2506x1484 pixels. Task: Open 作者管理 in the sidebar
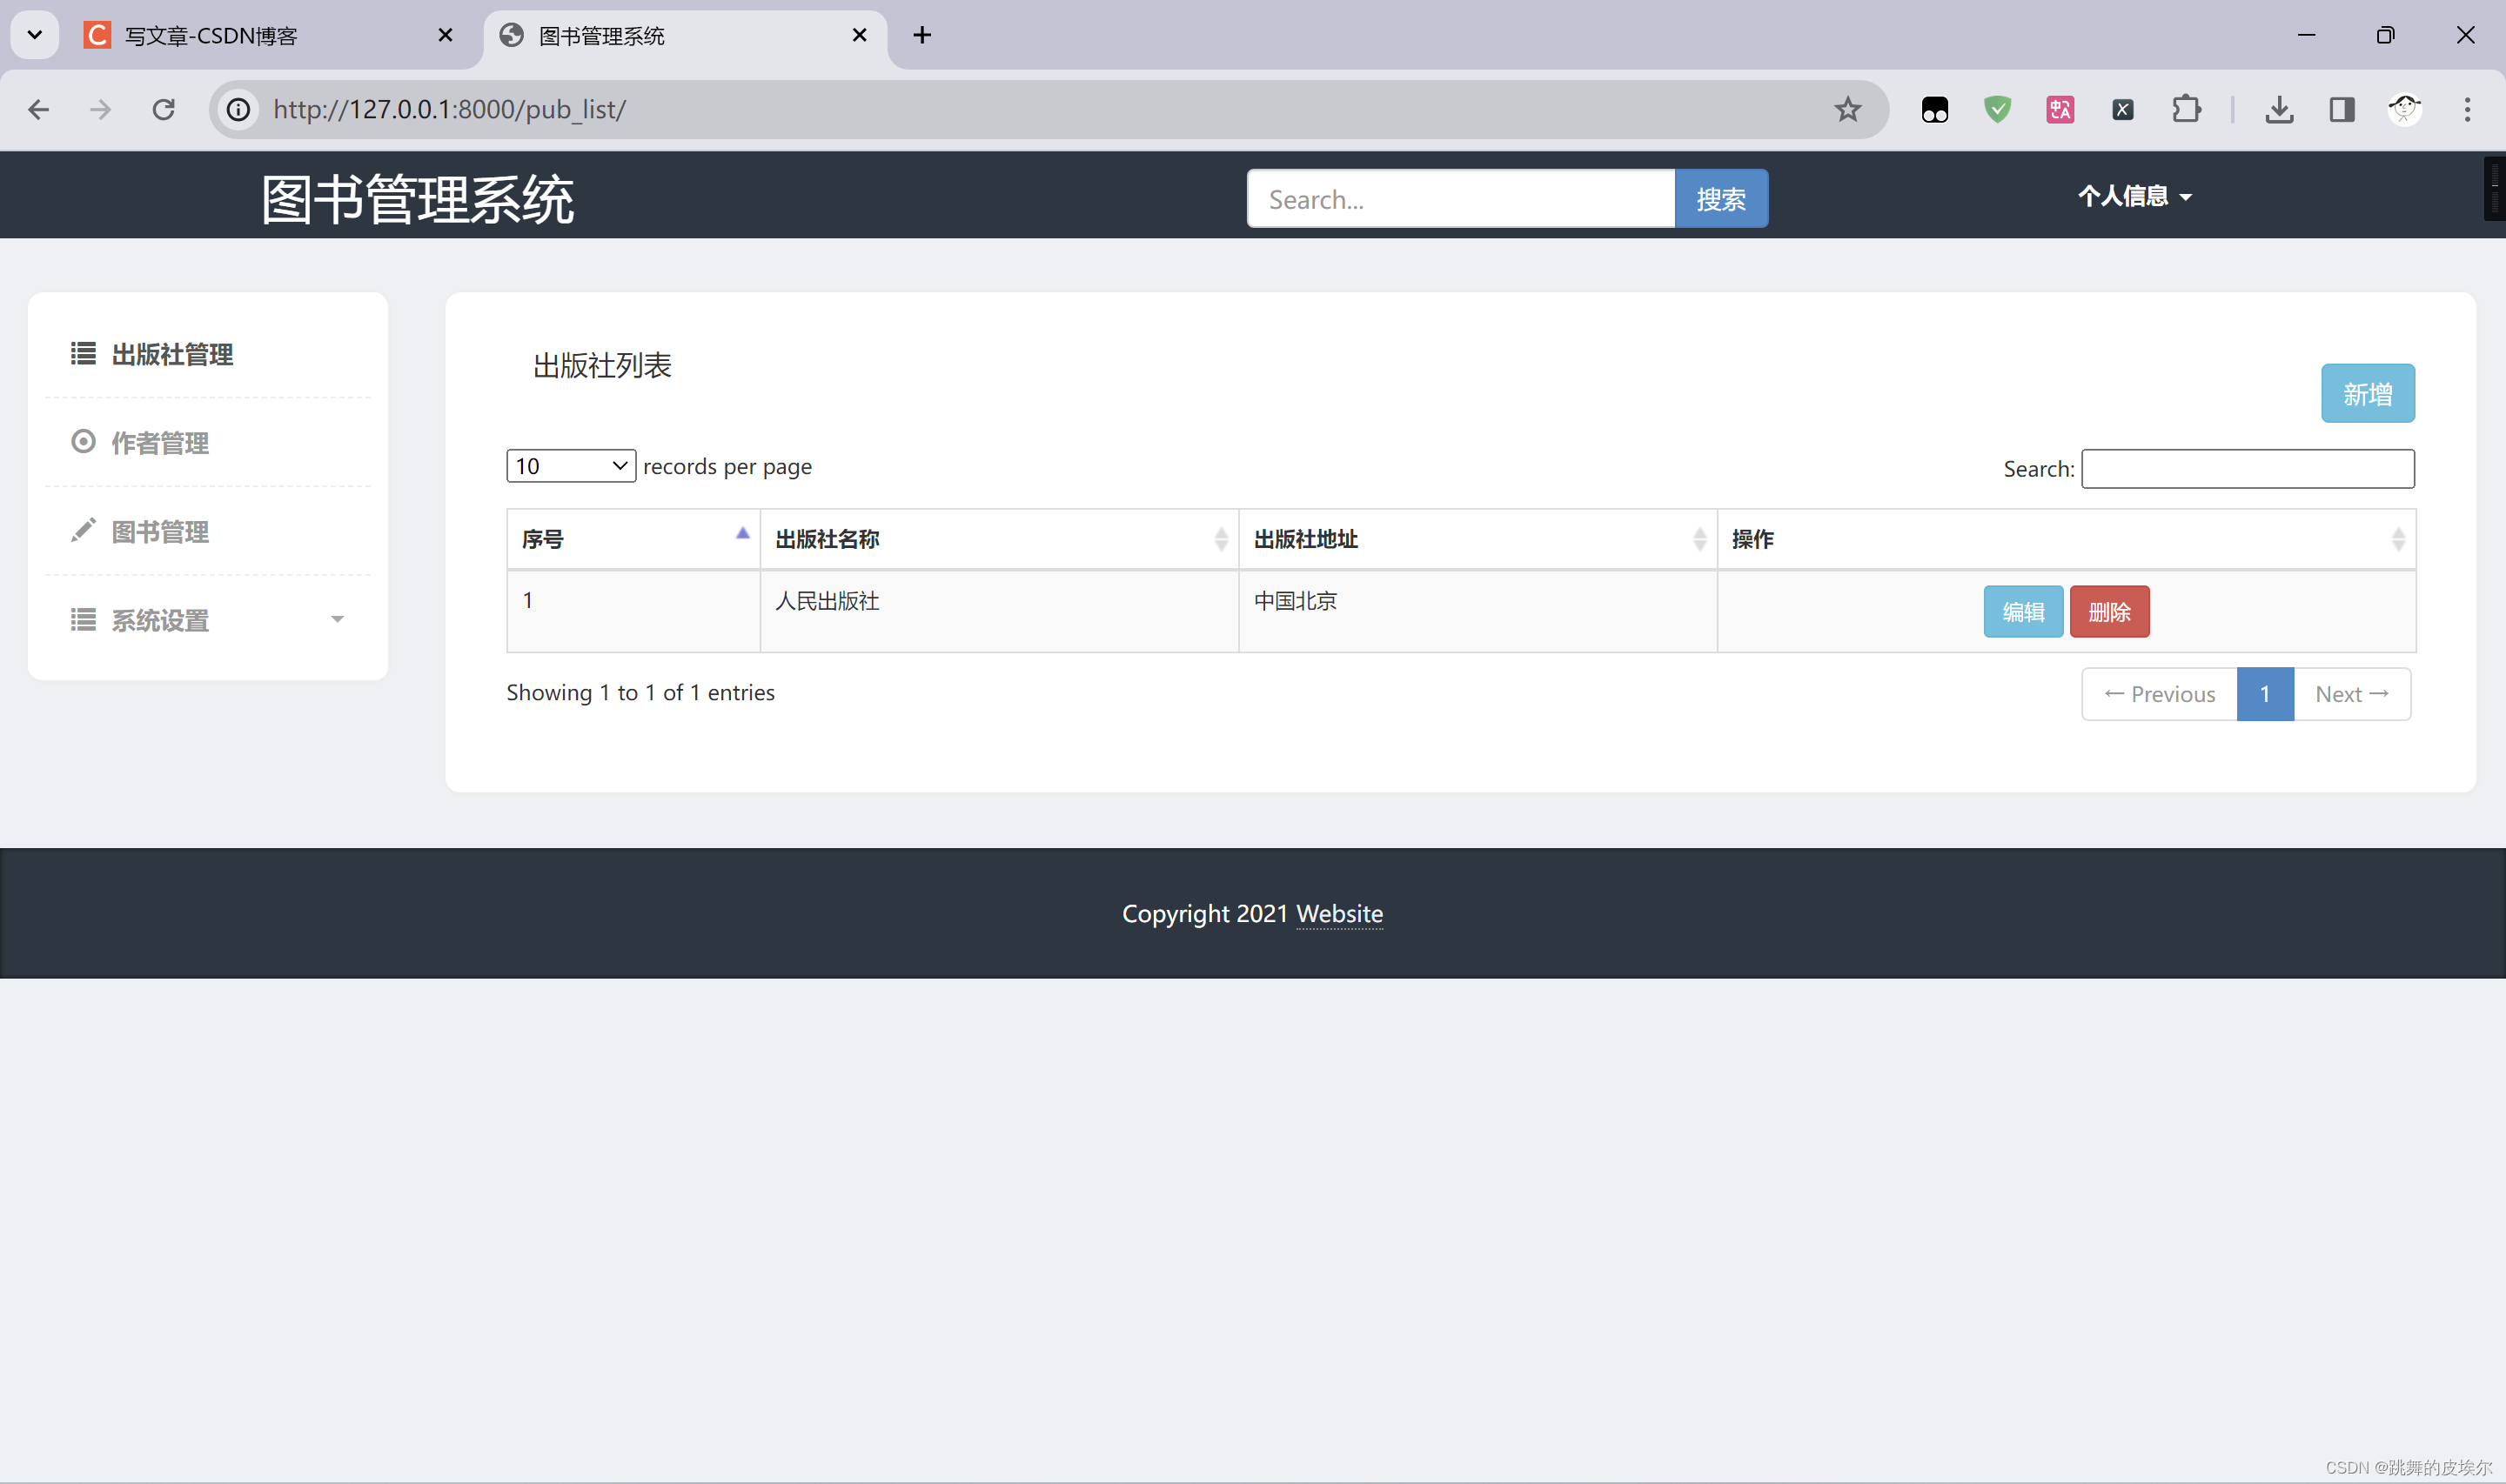click(160, 443)
